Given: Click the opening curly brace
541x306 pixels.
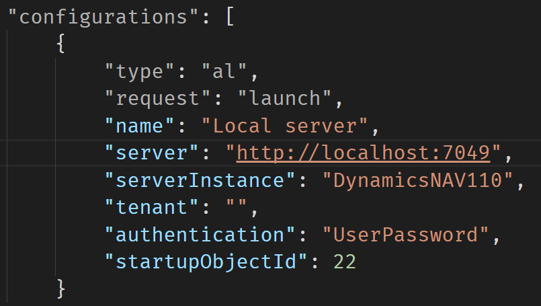Looking at the screenshot, I should pyautogui.click(x=60, y=44).
